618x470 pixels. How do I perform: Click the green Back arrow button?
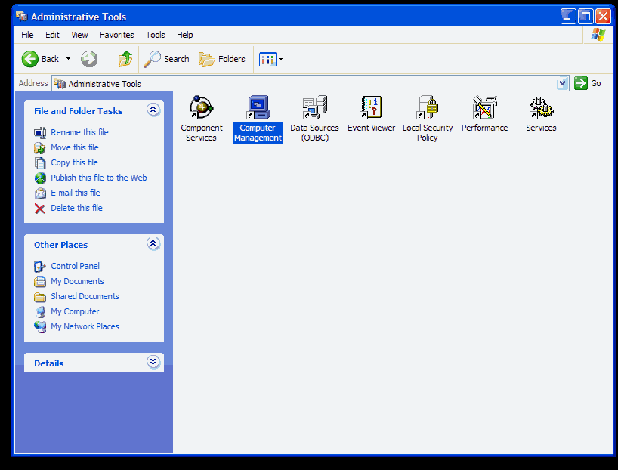[30, 59]
